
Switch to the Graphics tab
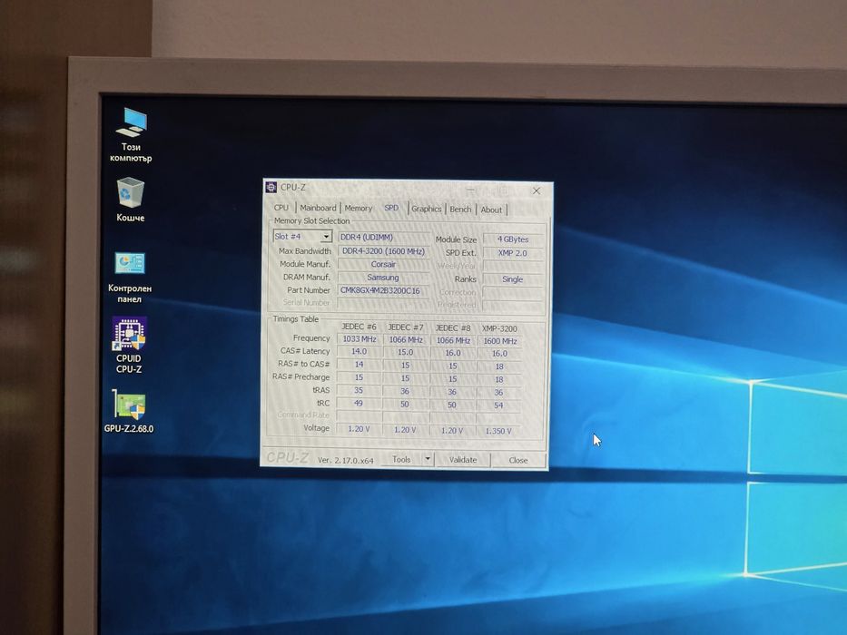pyautogui.click(x=427, y=209)
